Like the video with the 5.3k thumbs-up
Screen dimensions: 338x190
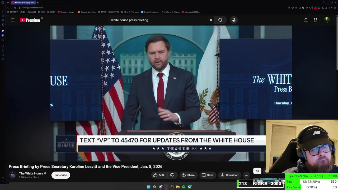[x=159, y=175]
